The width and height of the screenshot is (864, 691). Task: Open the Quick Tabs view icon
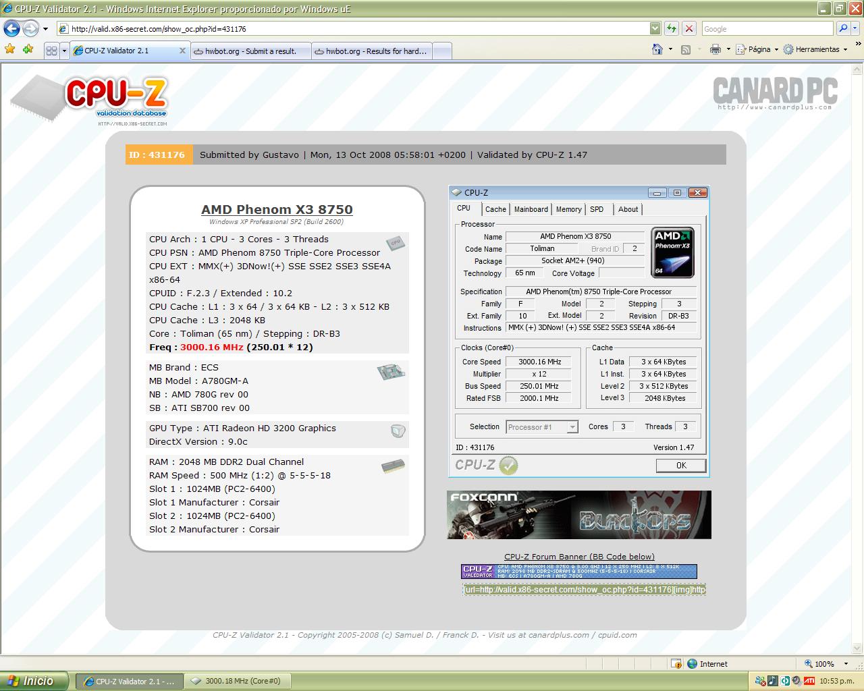[x=52, y=51]
